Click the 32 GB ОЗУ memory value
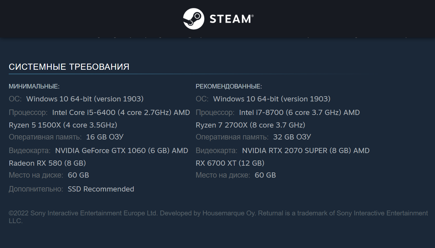 (292, 137)
